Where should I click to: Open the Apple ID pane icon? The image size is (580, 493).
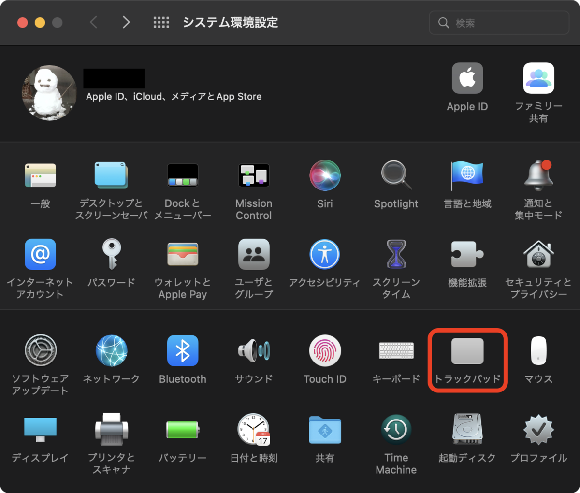click(x=467, y=78)
